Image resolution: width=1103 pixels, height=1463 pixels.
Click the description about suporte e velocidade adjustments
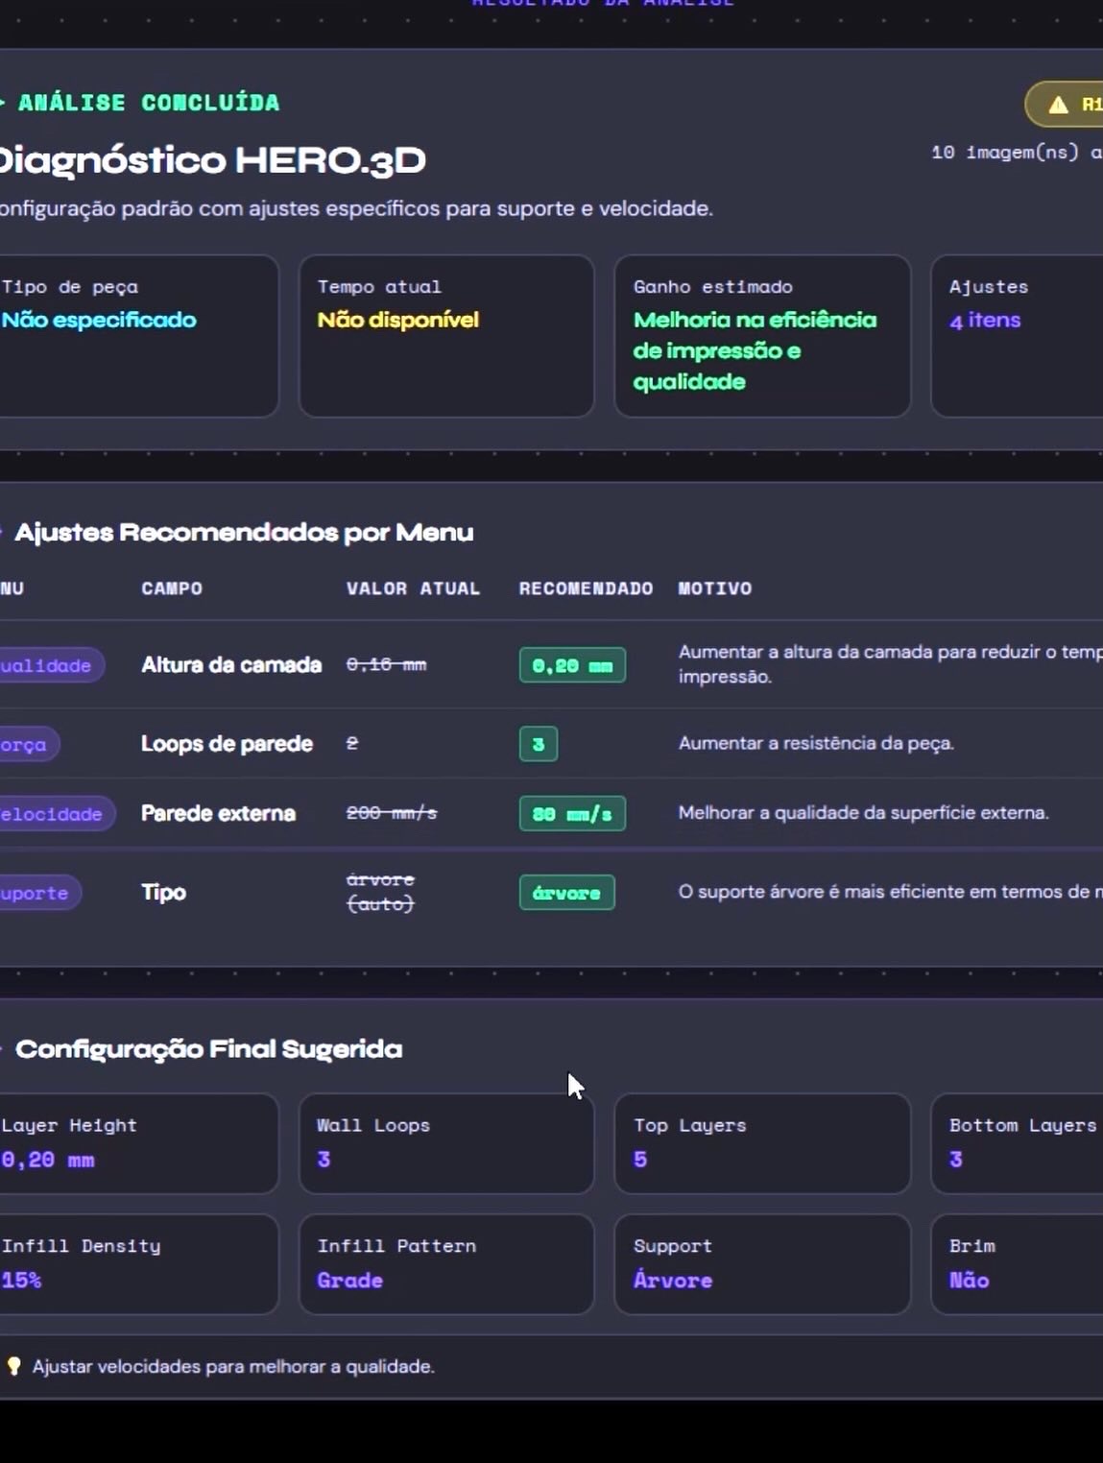pos(356,208)
